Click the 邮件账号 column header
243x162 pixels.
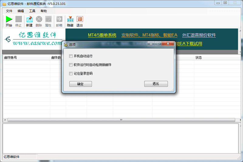pos(26,58)
